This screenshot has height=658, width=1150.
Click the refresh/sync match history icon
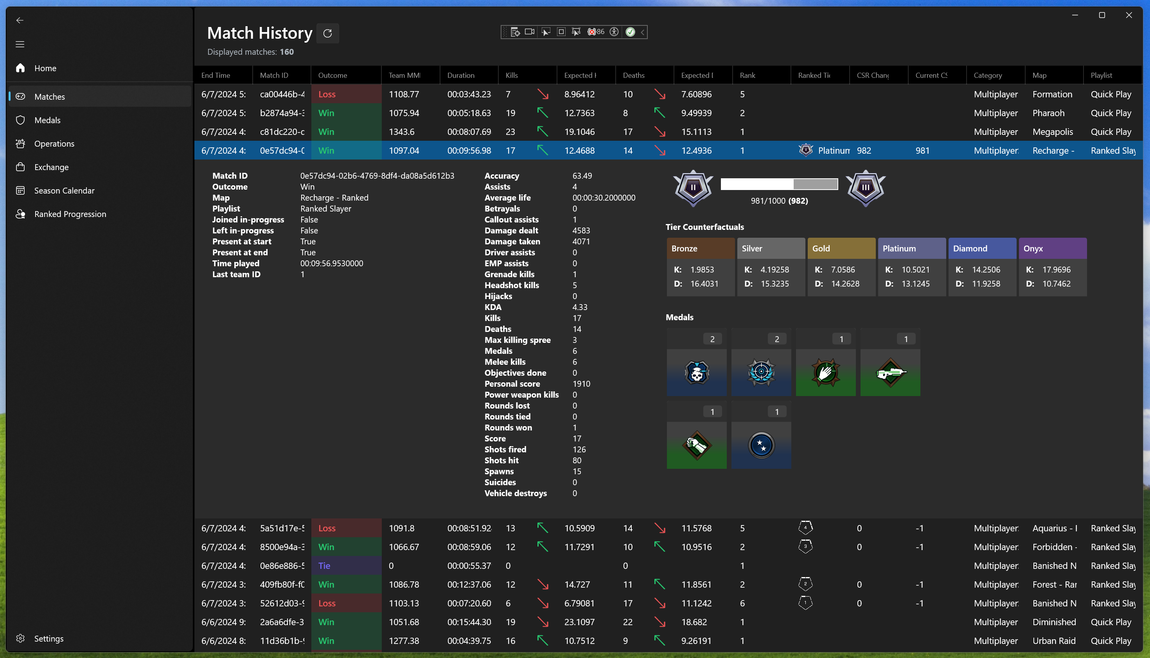327,33
